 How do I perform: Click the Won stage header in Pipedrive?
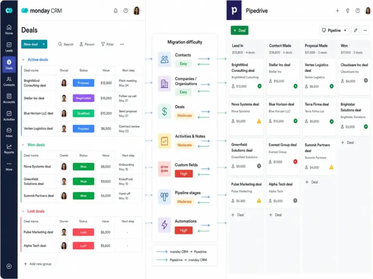[x=354, y=49]
